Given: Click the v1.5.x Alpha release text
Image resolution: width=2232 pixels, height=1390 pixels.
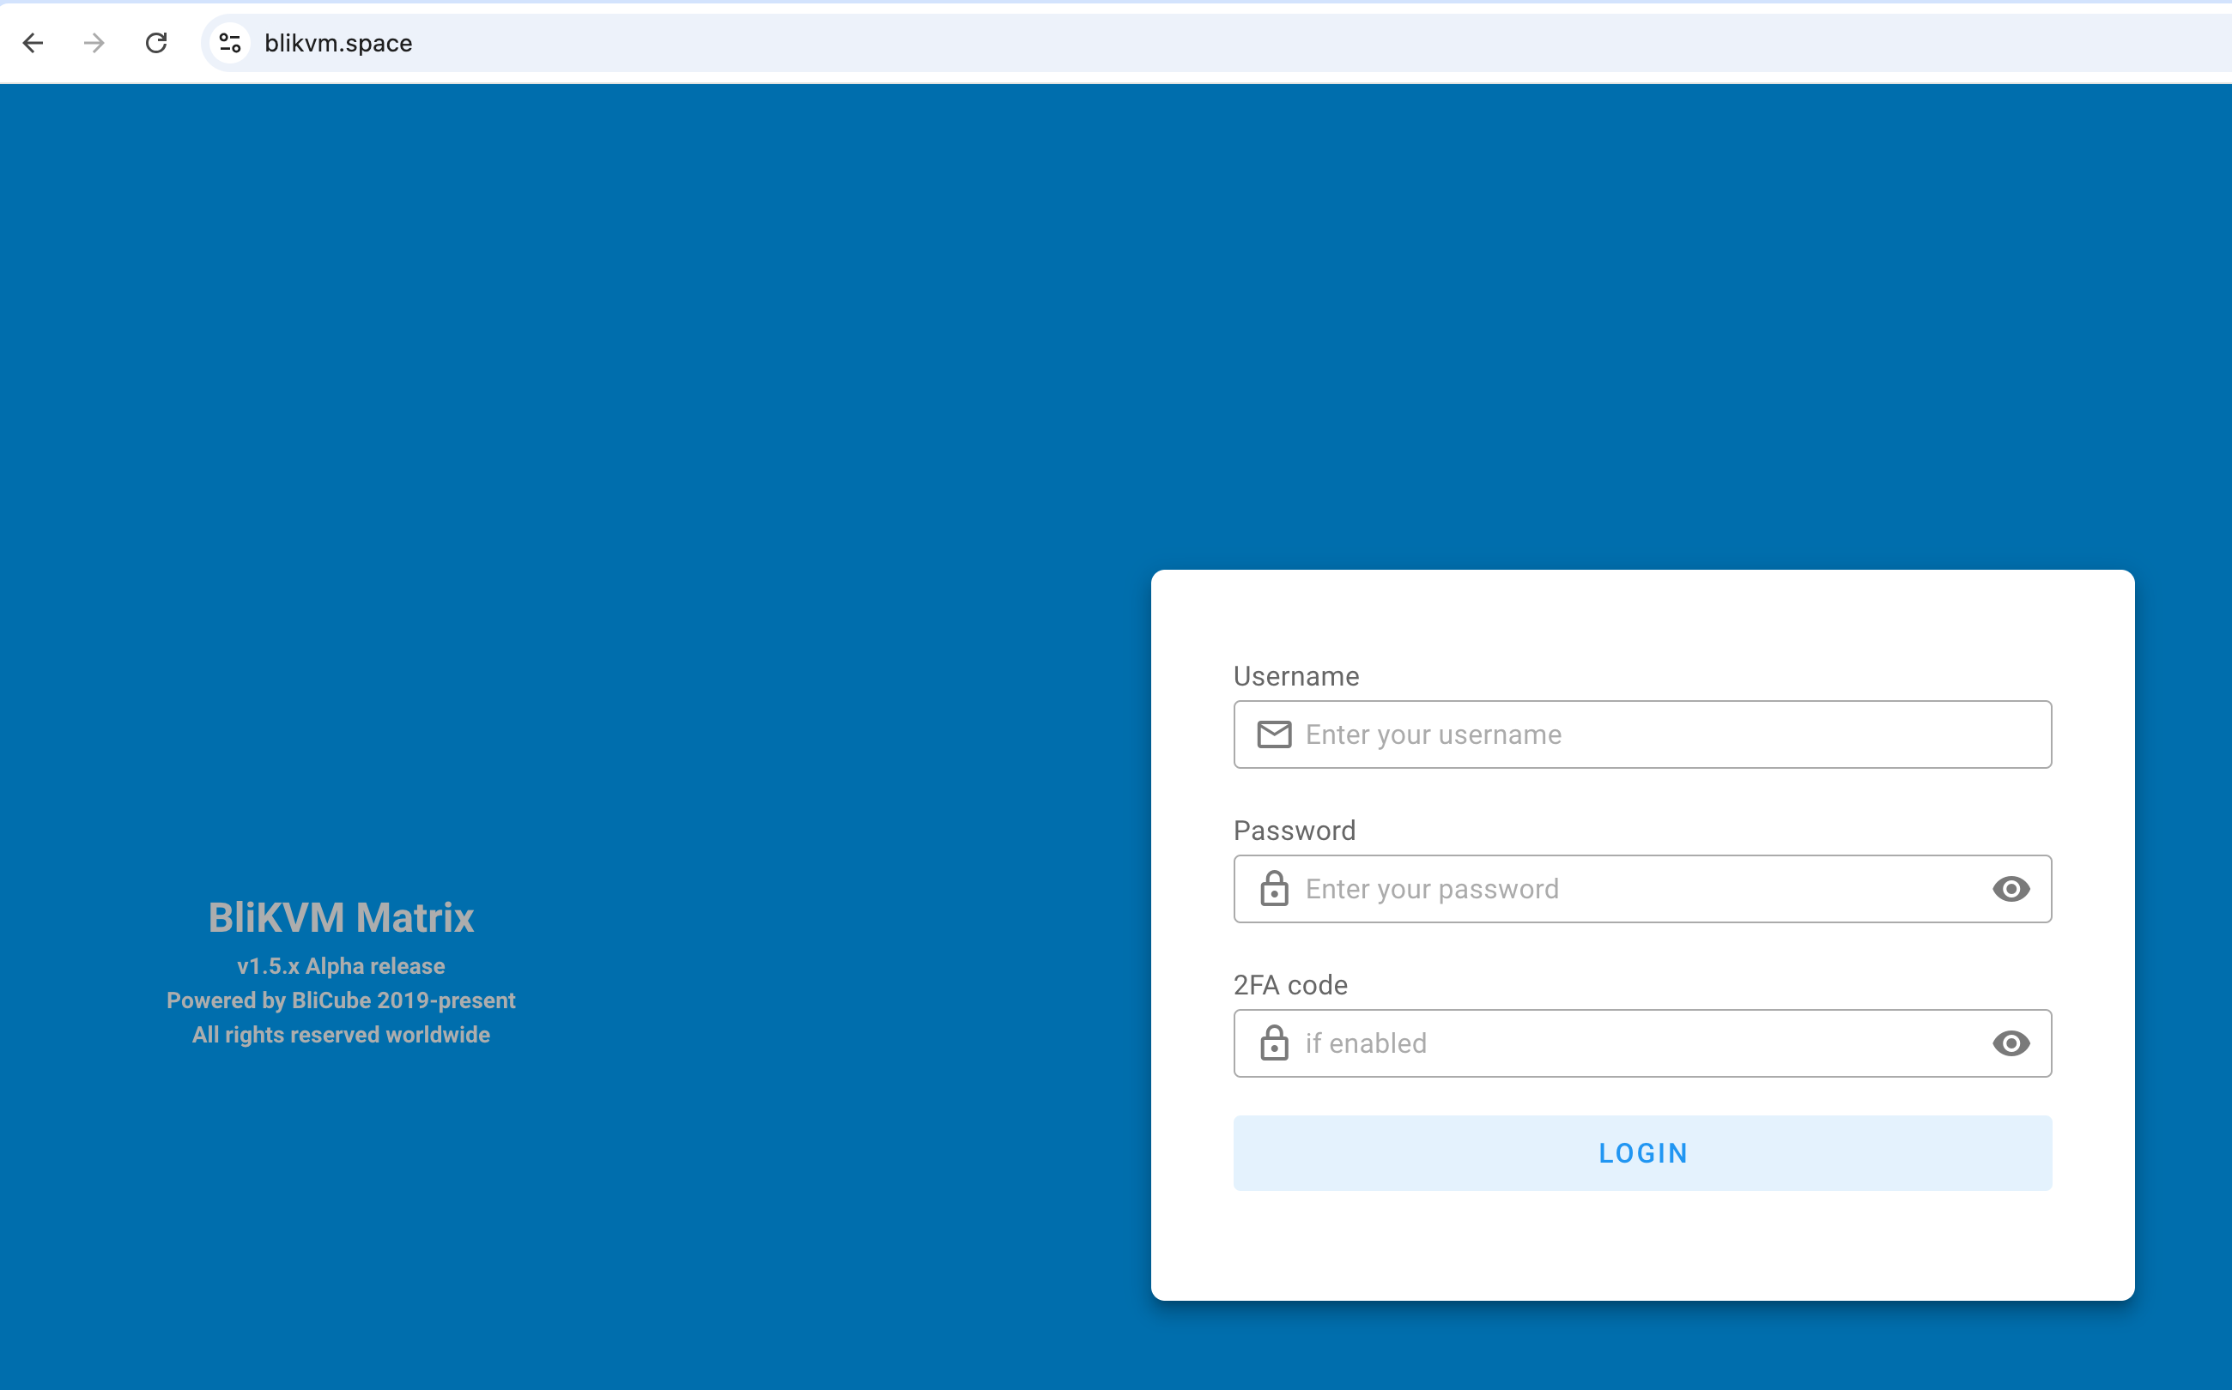Looking at the screenshot, I should click(x=341, y=966).
